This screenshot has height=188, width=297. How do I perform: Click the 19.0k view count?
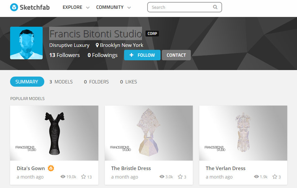coord(71,177)
